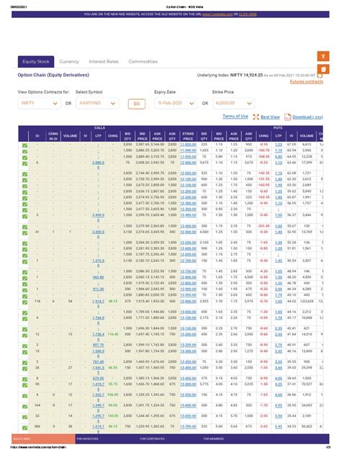Open the old website URL banner link
Image resolution: width=341 pixels, height=455 pixels.
pyautogui.click(x=217, y=14)
